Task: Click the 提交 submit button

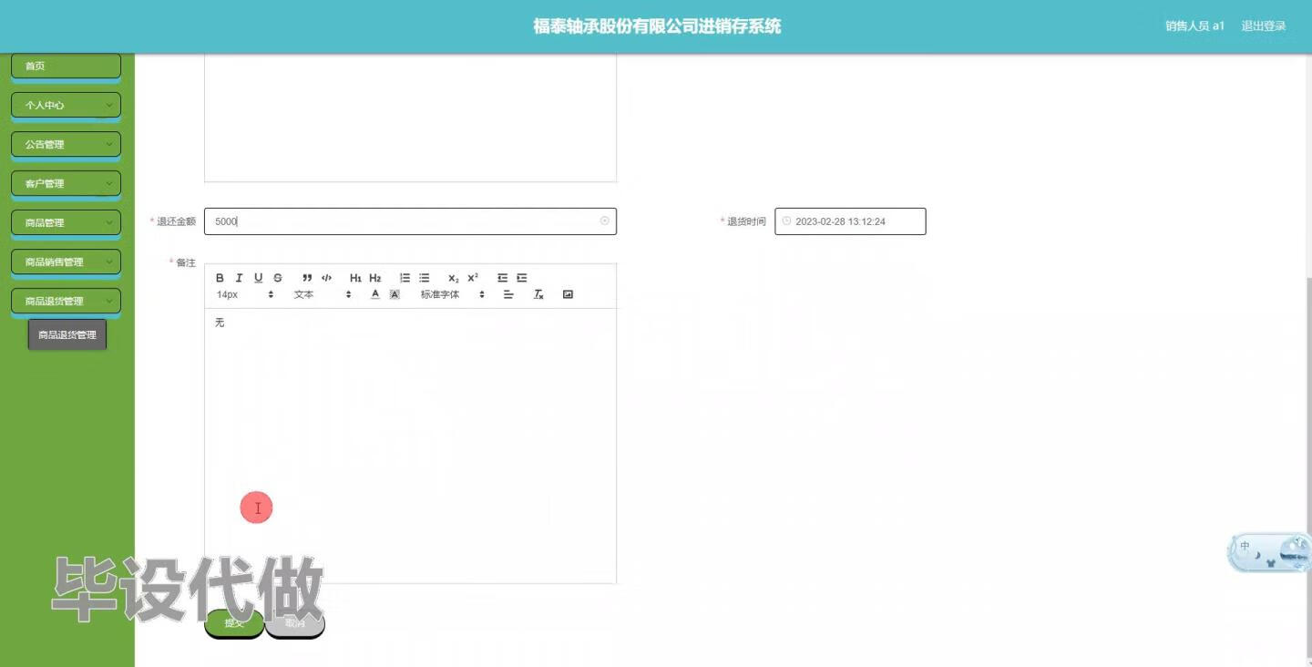Action: click(234, 622)
